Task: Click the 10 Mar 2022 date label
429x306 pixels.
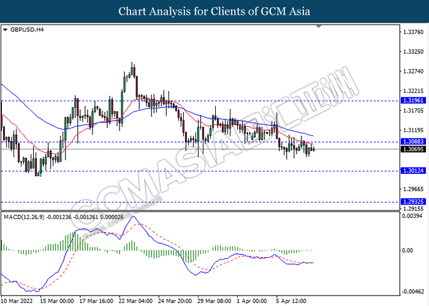Action: [x=17, y=301]
